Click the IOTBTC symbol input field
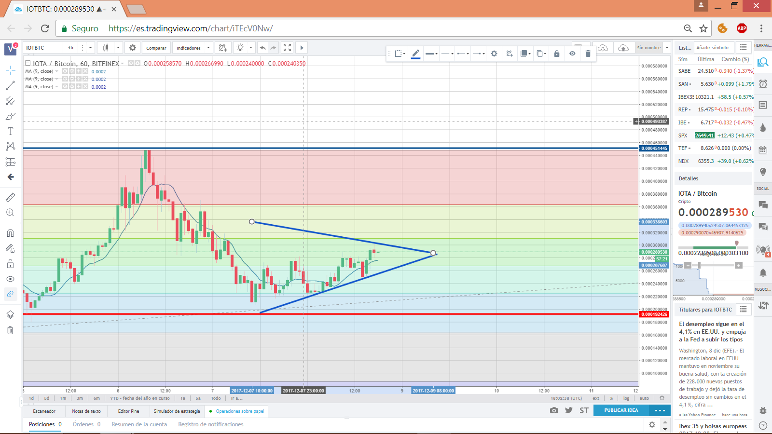772x434 pixels. click(x=43, y=48)
